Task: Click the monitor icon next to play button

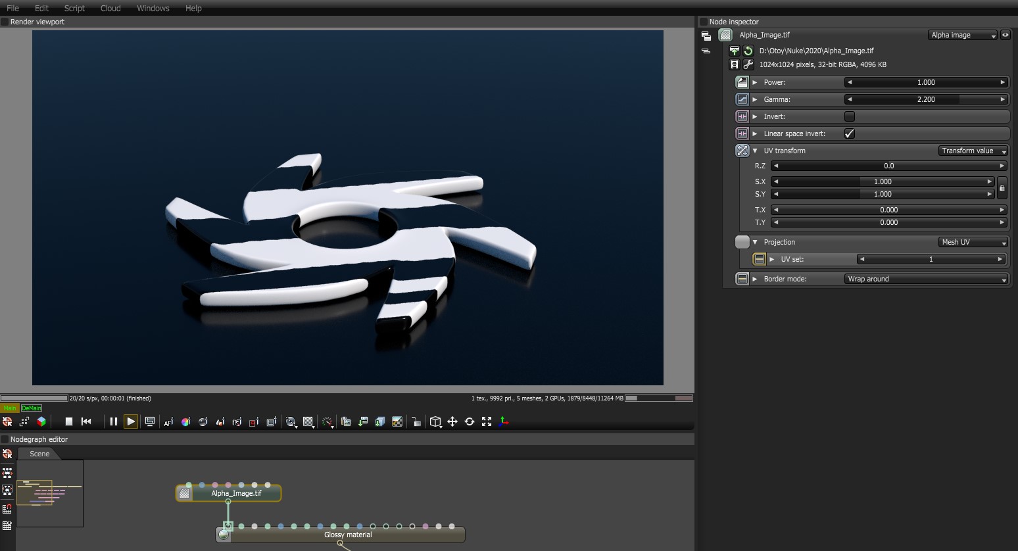Action: [x=150, y=421]
